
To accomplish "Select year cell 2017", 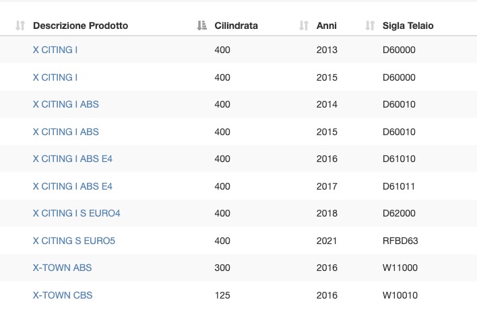I will pos(327,186).
